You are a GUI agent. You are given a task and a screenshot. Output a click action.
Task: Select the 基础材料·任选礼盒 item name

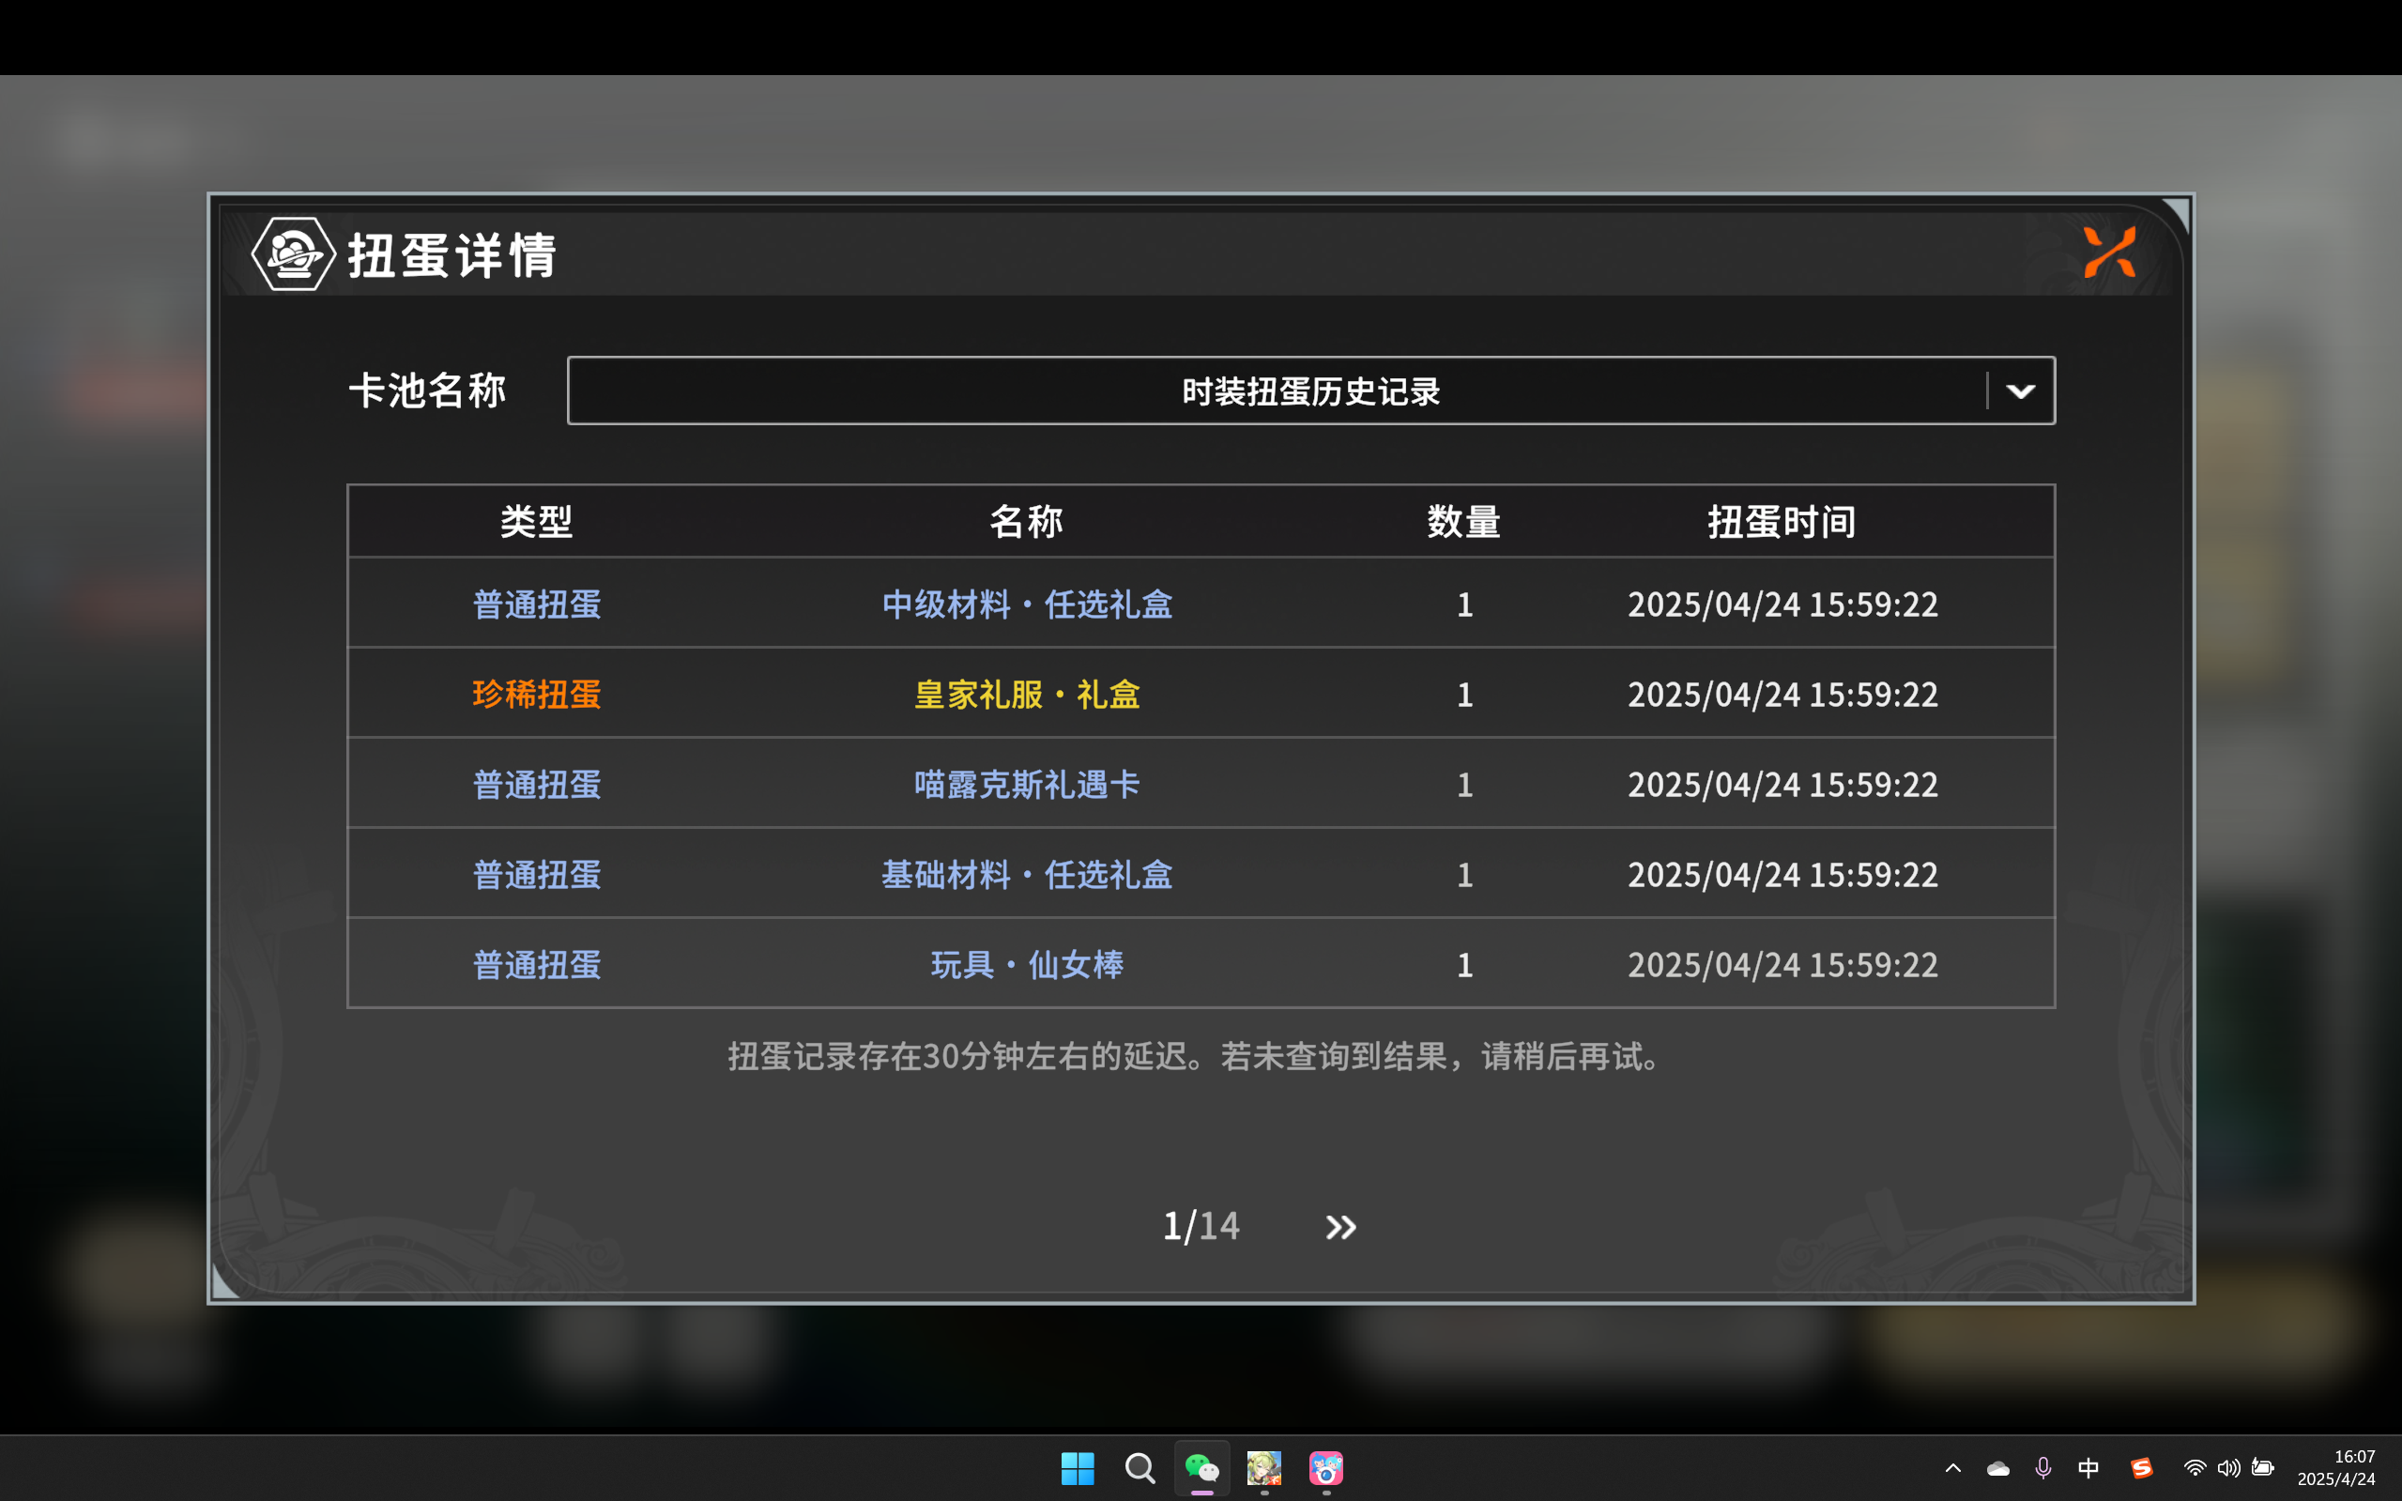(x=1027, y=875)
